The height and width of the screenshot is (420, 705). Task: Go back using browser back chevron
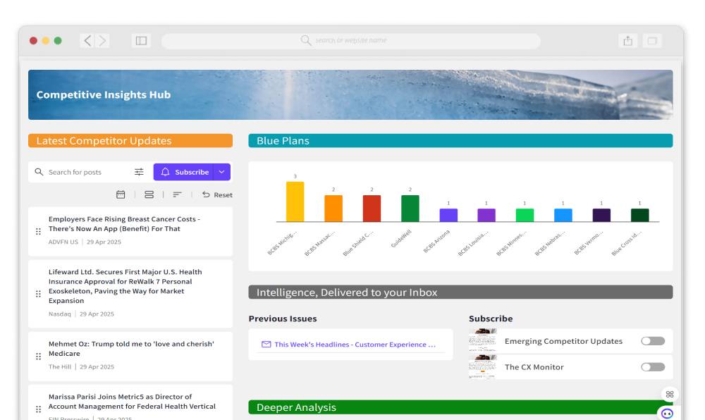(87, 41)
